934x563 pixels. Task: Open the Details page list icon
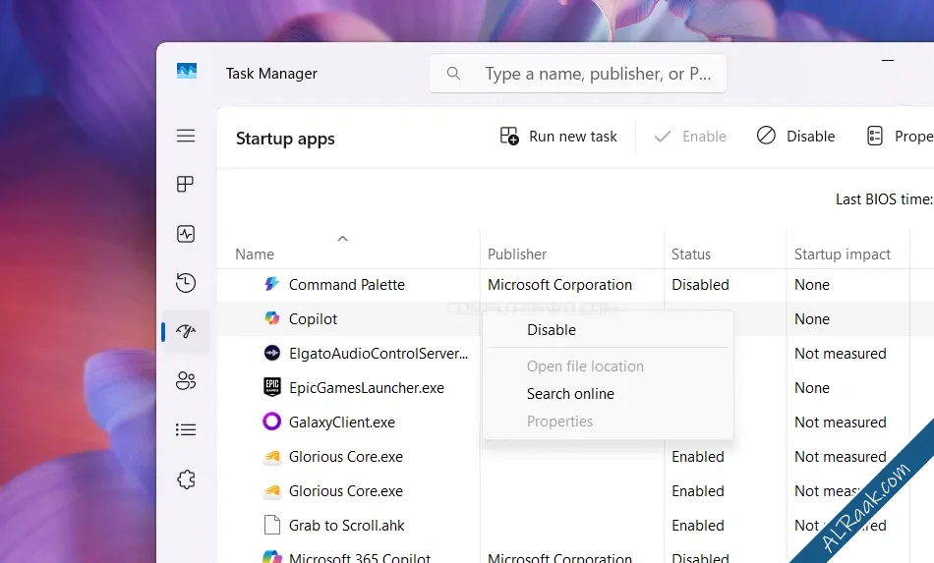pos(186,429)
